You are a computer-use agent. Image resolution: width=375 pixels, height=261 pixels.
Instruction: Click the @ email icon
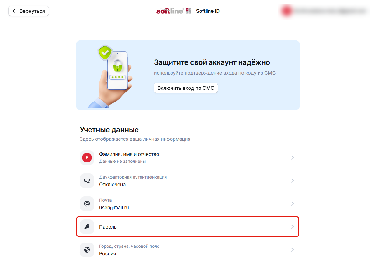(x=87, y=204)
